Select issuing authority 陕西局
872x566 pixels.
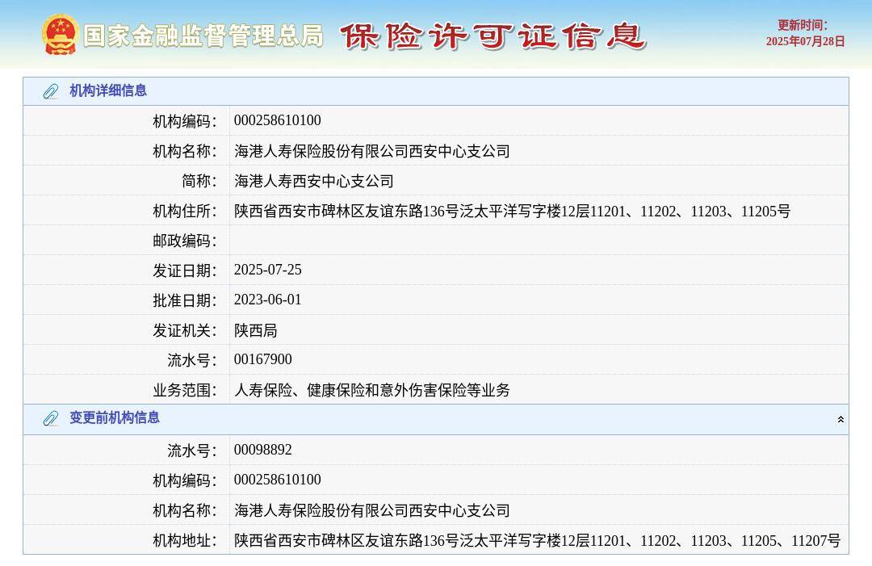(256, 330)
